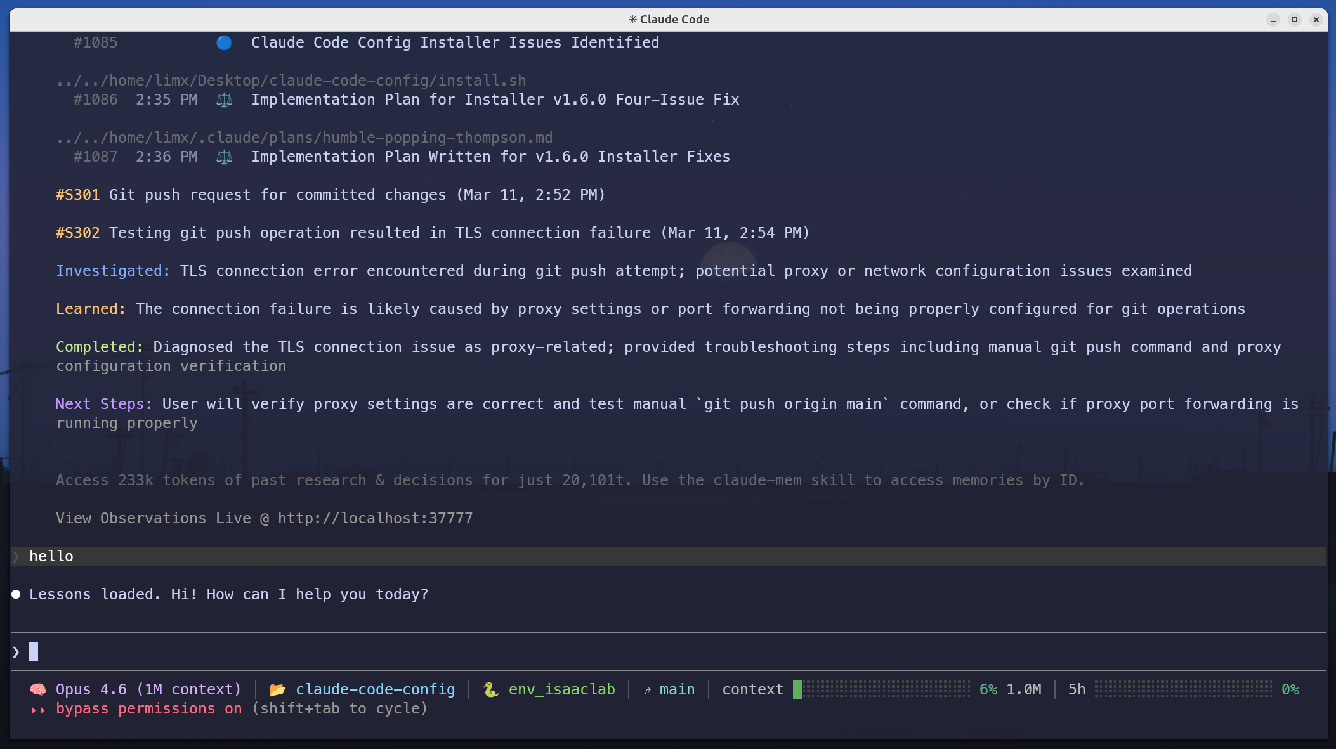Click the 2:36 PM timestamp
This screenshot has width=1336, height=749.
(x=167, y=157)
